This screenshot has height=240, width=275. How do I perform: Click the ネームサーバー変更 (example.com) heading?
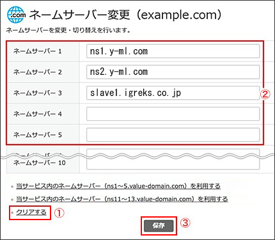pos(125,15)
